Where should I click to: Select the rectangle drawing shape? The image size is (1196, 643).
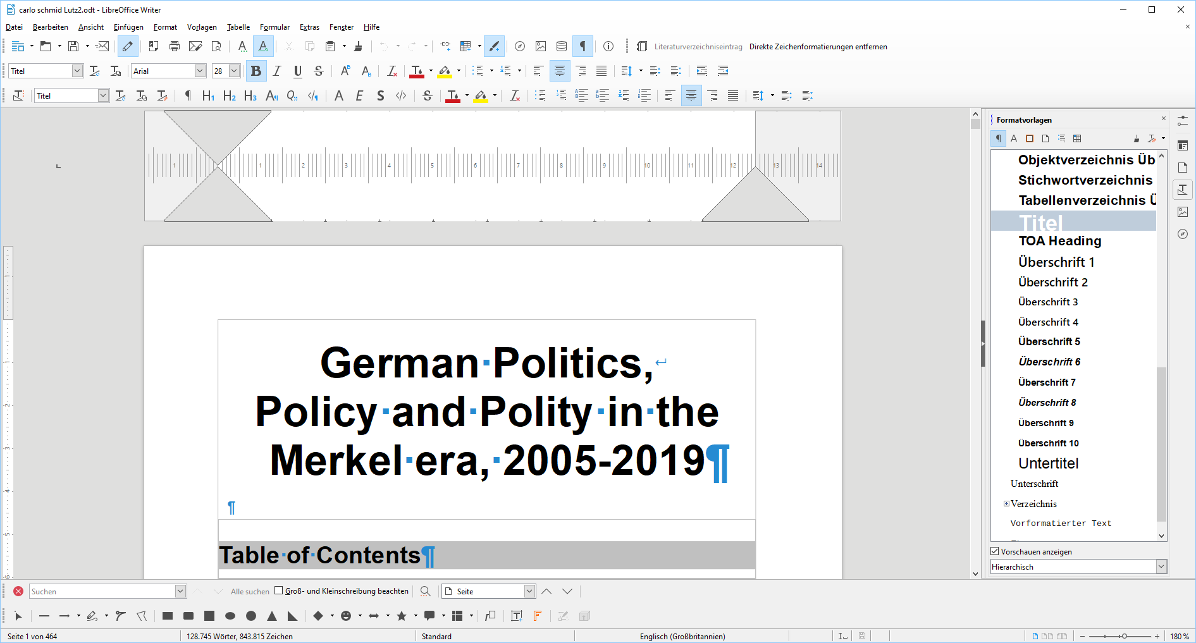coord(168,616)
